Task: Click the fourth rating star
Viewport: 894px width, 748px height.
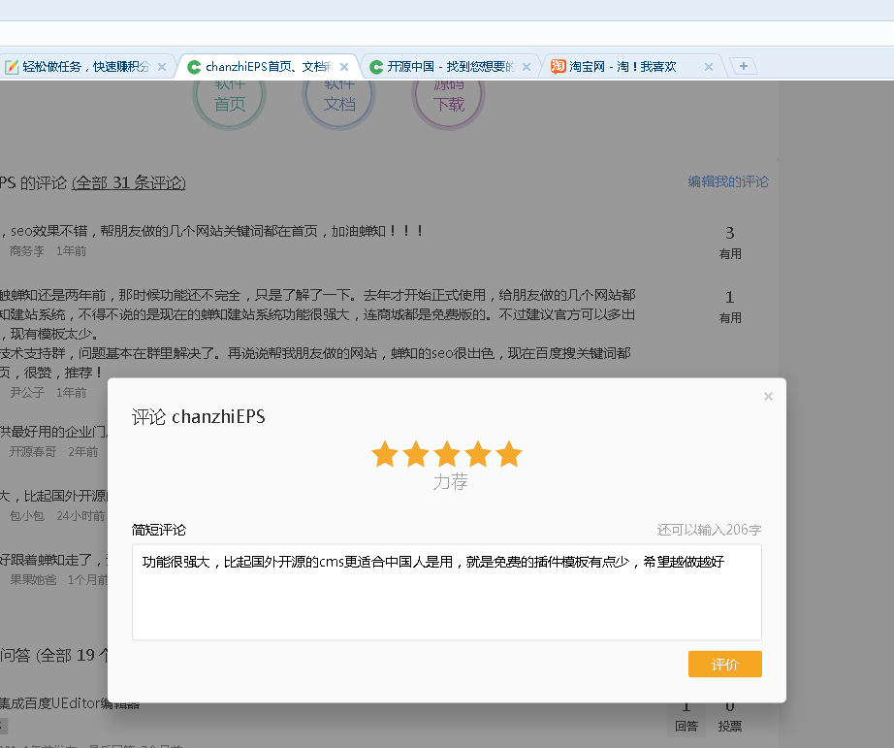Action: tap(478, 454)
